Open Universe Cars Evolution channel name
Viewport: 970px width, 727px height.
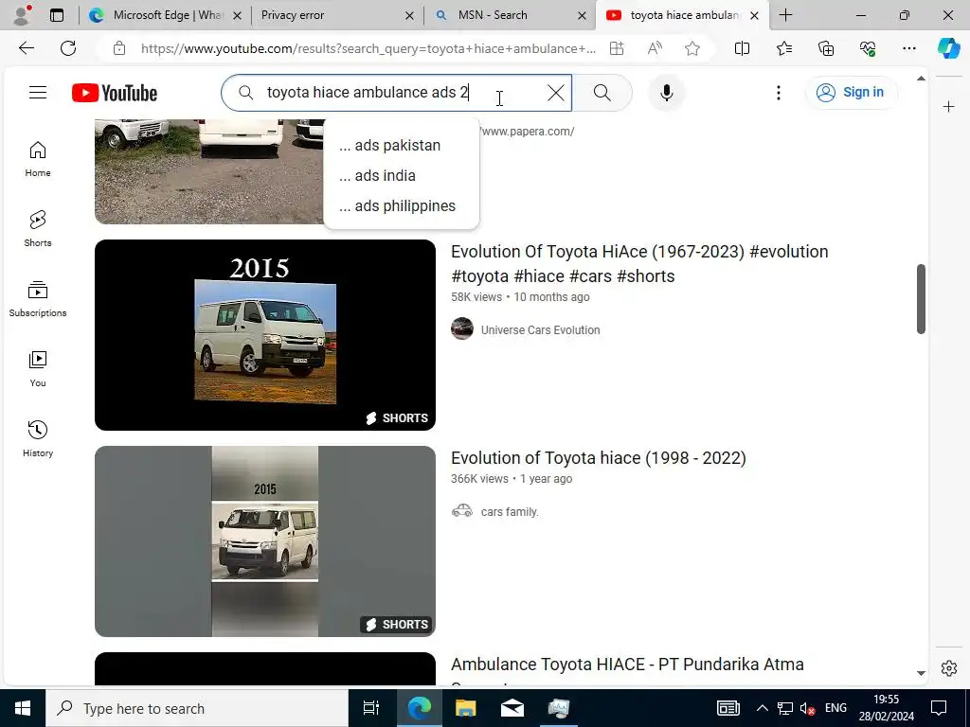click(x=540, y=330)
